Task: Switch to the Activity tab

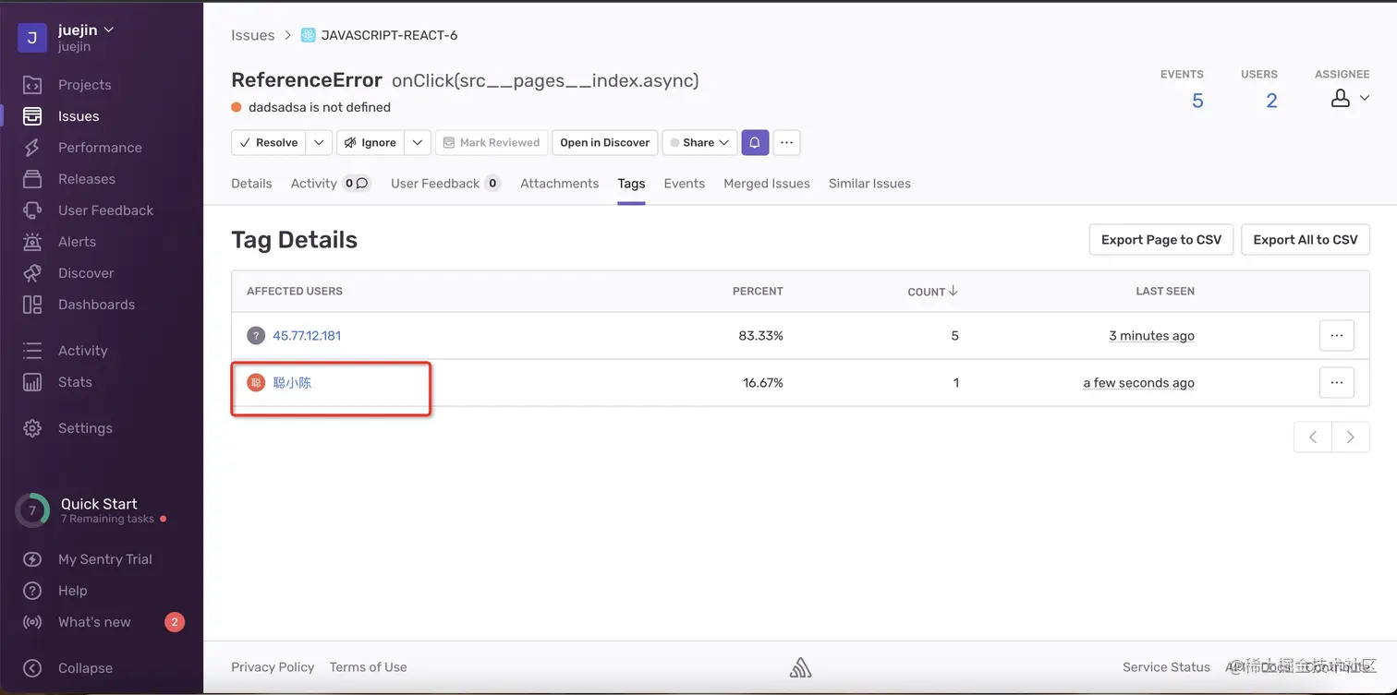Action: pos(330,184)
